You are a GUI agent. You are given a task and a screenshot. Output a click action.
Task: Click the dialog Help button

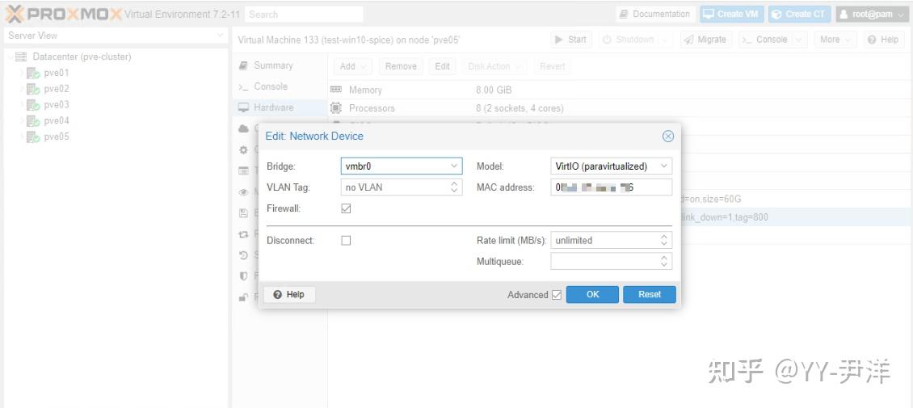point(289,295)
